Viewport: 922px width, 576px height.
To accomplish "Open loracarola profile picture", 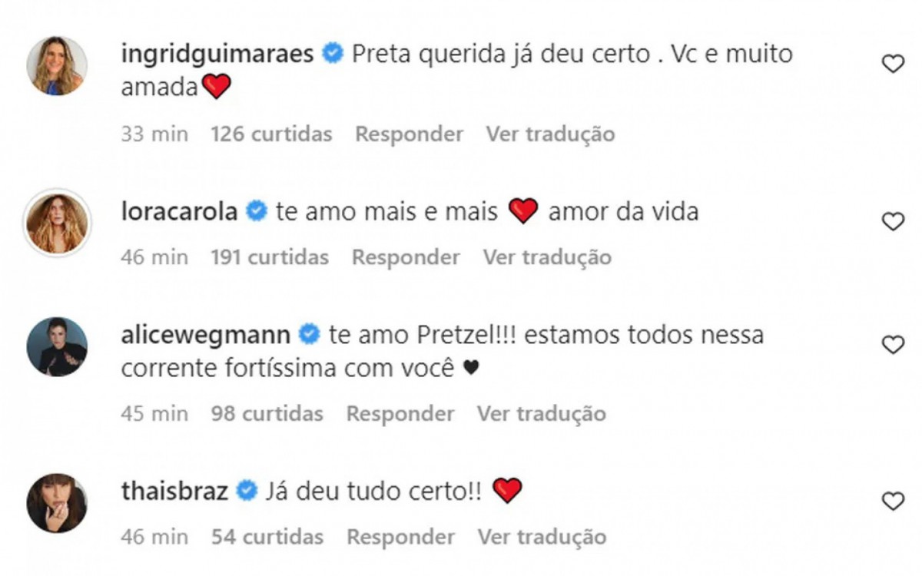I will point(57,223).
